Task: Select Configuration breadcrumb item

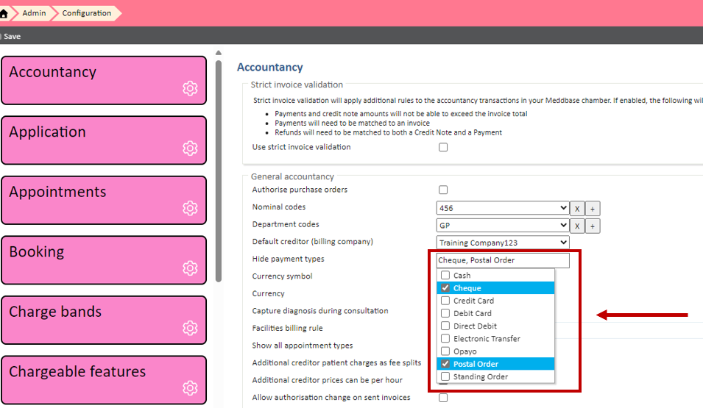Action: [86, 13]
